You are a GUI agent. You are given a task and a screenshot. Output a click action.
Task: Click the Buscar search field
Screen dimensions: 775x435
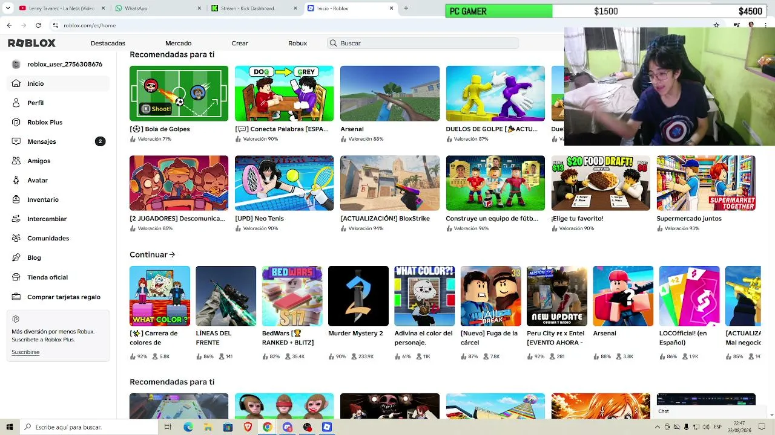click(x=423, y=43)
